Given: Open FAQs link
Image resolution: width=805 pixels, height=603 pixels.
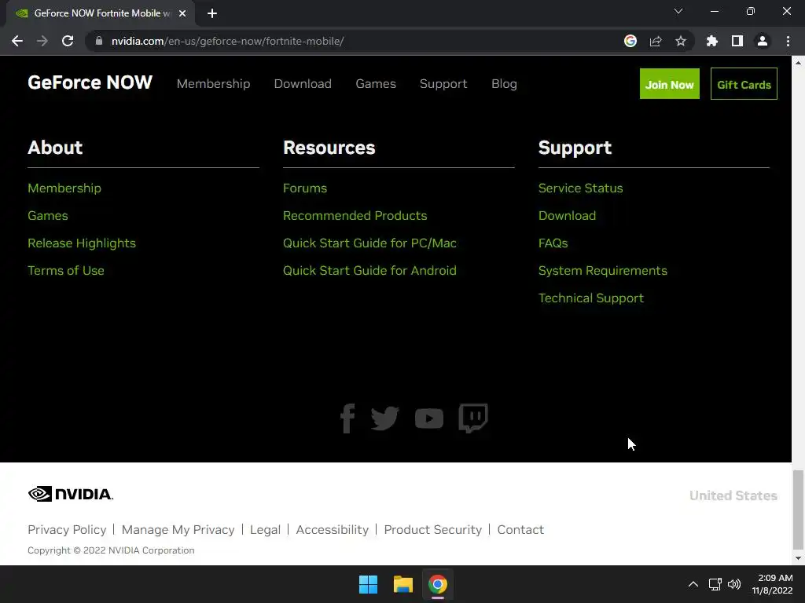Looking at the screenshot, I should tap(553, 243).
